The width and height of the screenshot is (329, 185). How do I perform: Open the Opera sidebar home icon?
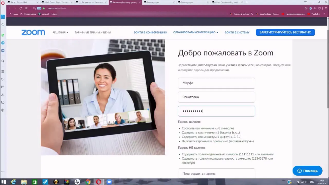pyautogui.click(x=3, y=17)
